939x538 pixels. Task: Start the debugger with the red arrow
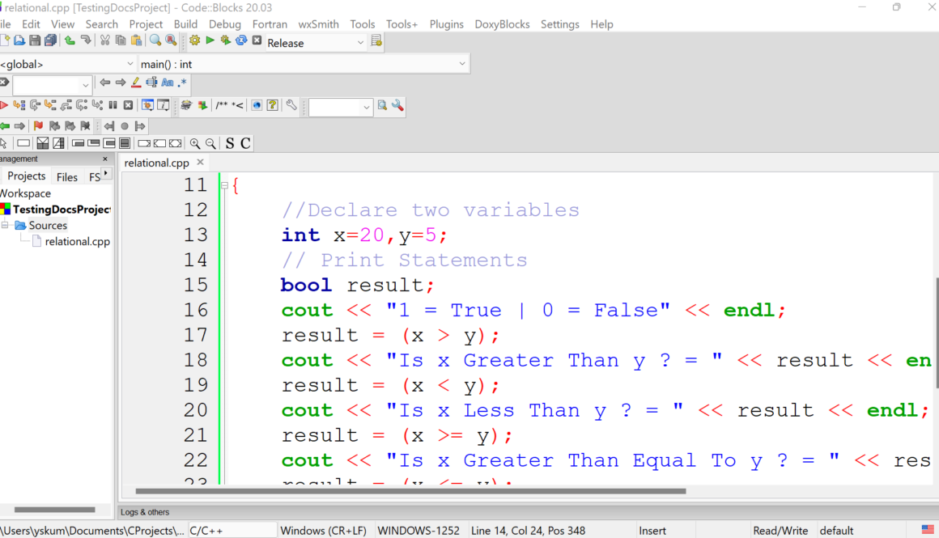point(4,106)
